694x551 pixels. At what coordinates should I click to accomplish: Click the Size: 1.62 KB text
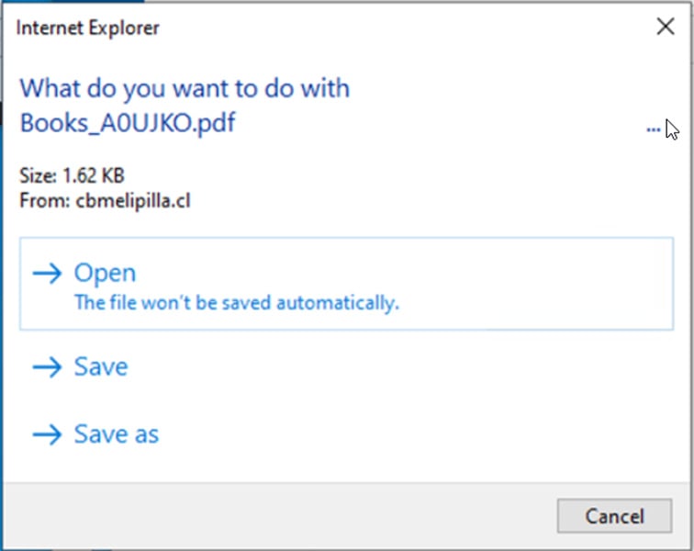72,174
